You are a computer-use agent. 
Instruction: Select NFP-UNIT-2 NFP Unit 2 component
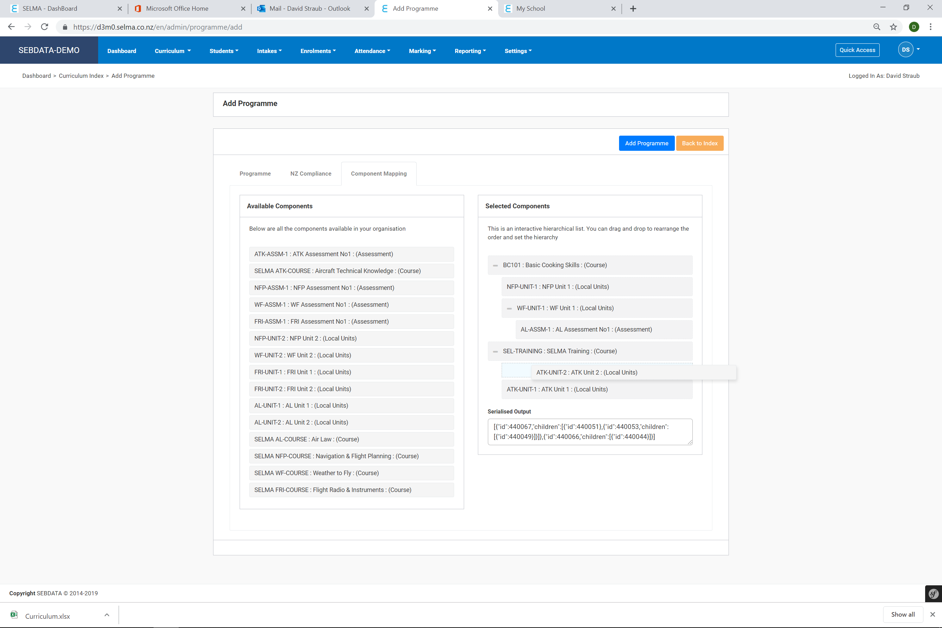point(351,338)
